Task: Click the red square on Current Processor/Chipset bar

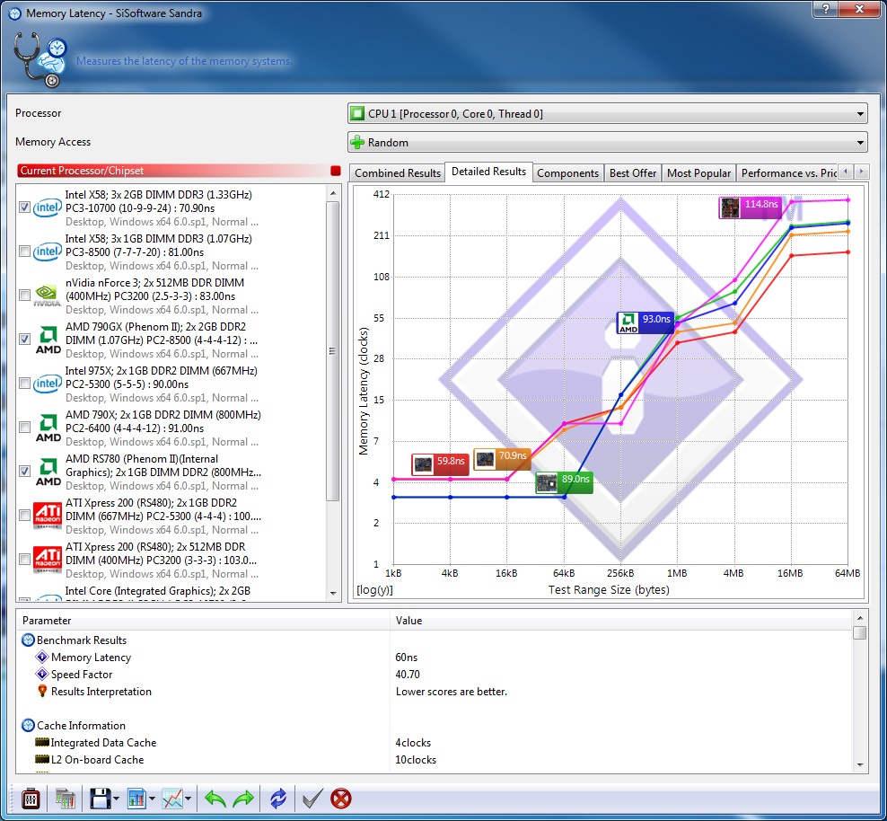Action: click(x=336, y=171)
